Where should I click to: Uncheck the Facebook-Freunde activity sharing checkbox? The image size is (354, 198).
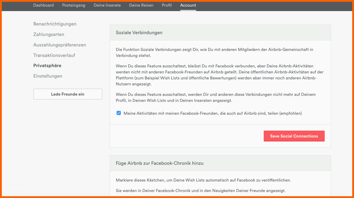119,113
